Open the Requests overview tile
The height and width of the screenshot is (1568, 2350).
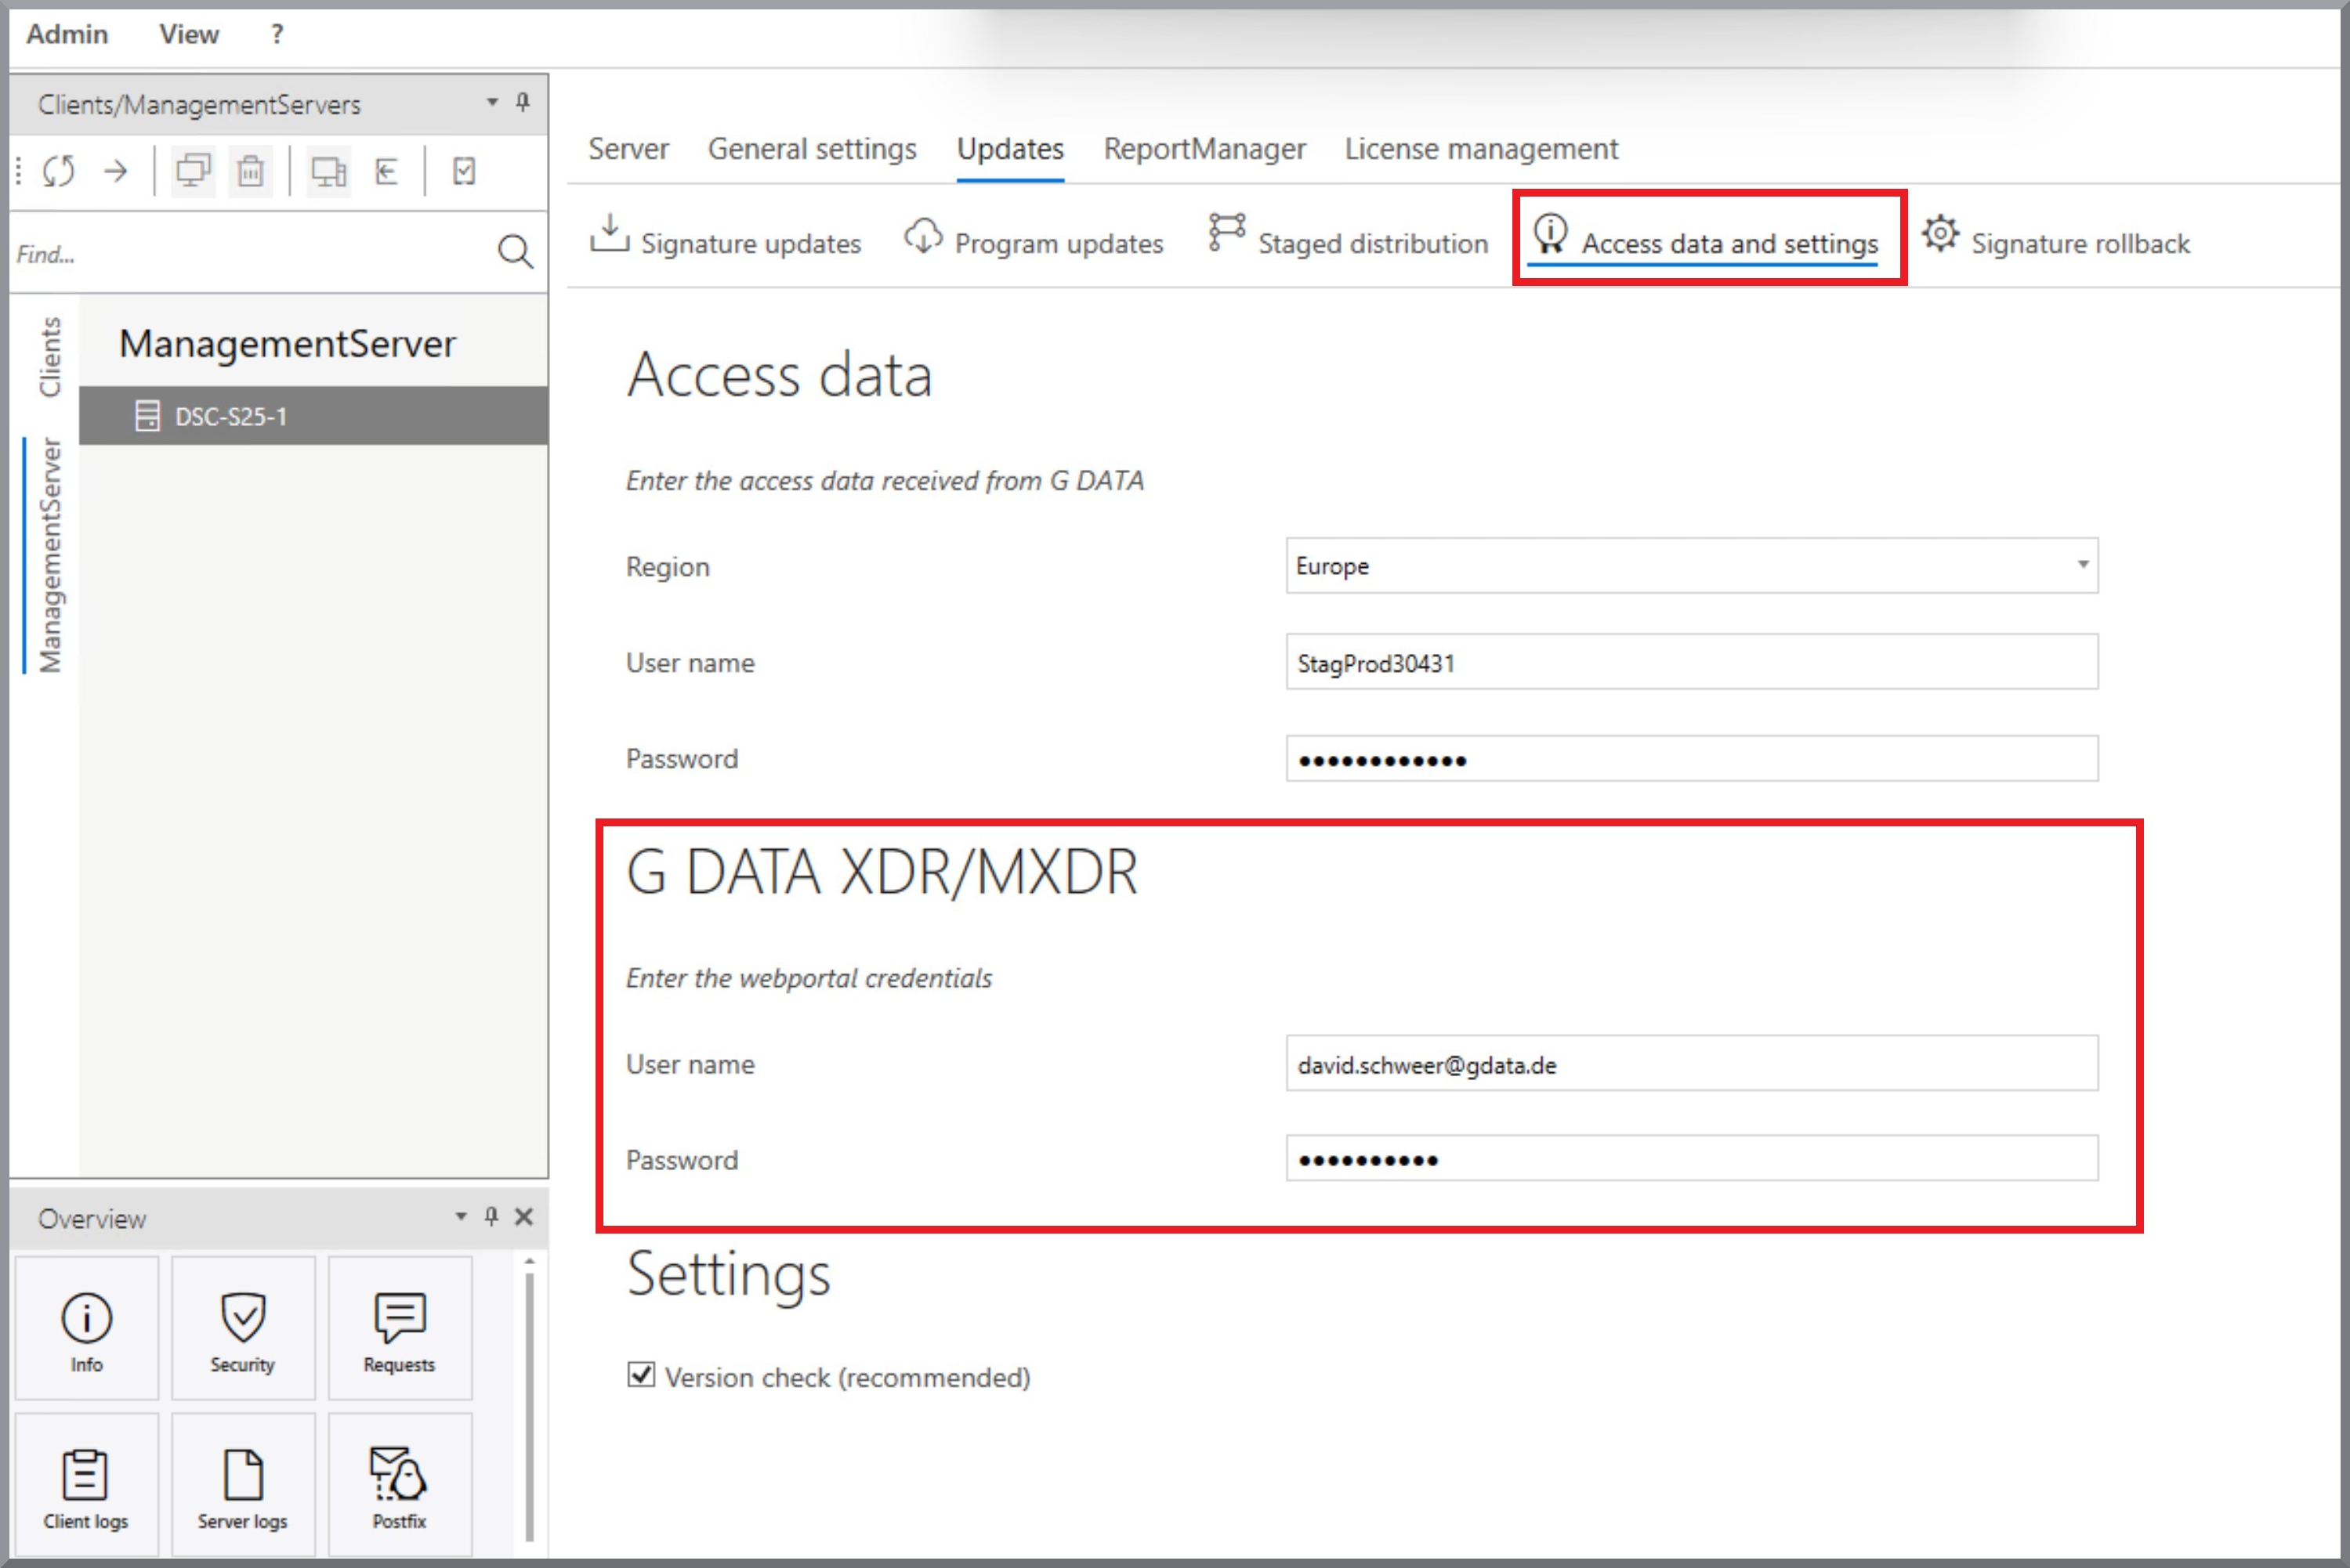(399, 1328)
